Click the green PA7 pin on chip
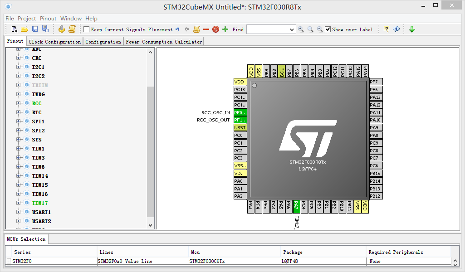The image size is (465, 272). point(296,207)
